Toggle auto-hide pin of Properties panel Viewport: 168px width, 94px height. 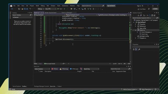(156, 44)
